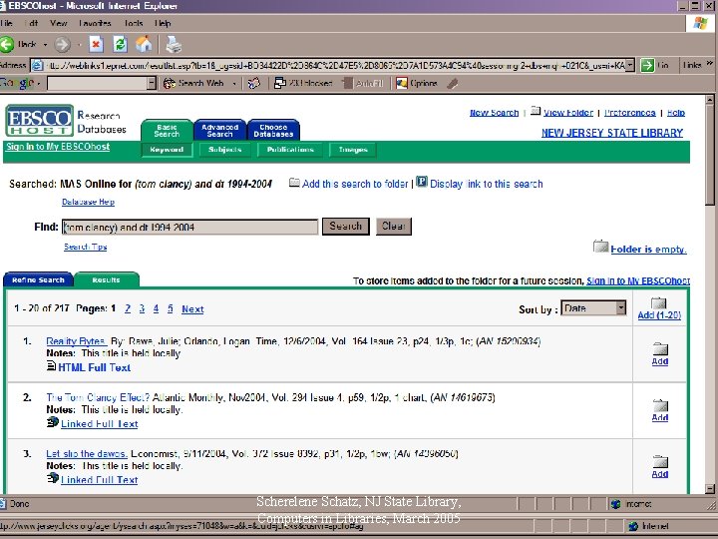
Task: Click the Refresh page icon
Action: [120, 45]
